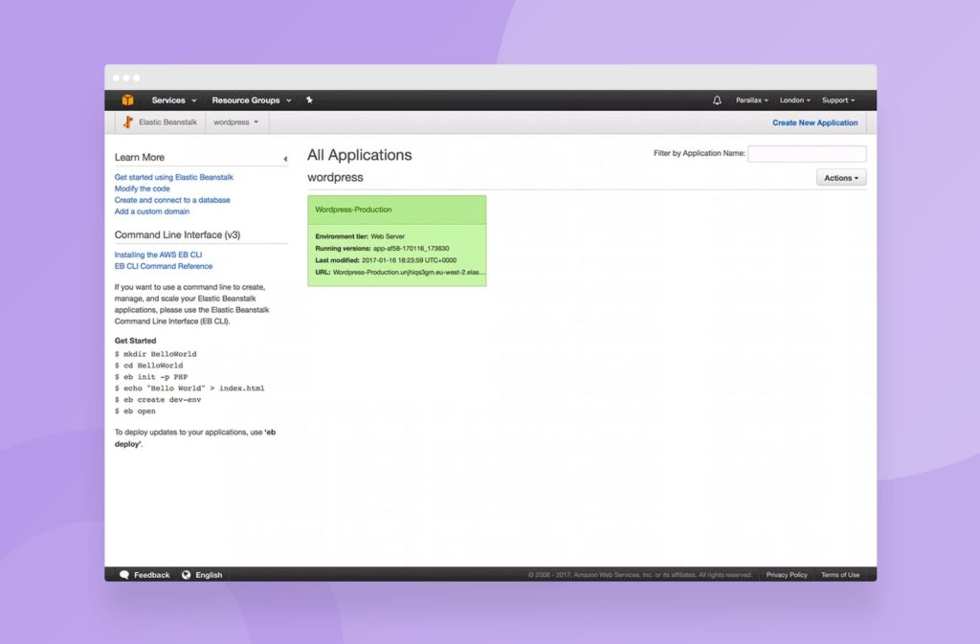Viewport: 980px width, 644px height.
Task: Open the Wordpress-Production environment tile
Action: (397, 241)
